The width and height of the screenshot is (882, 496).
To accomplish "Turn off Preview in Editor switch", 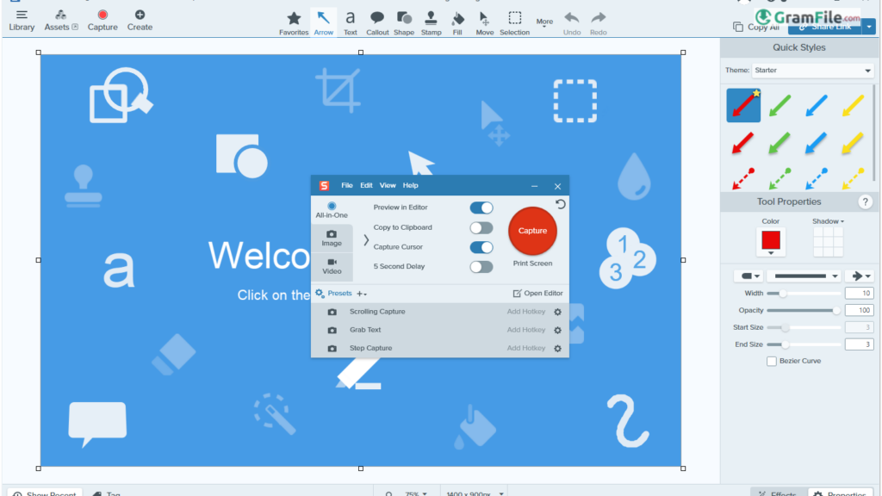I will coord(481,208).
